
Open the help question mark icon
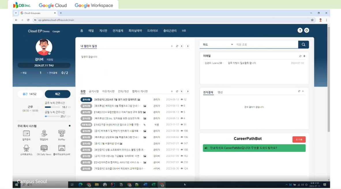[300, 31]
